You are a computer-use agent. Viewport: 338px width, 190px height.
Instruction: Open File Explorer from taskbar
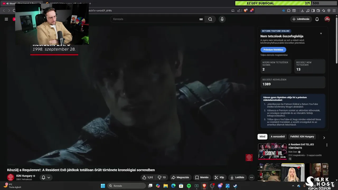click(166, 186)
